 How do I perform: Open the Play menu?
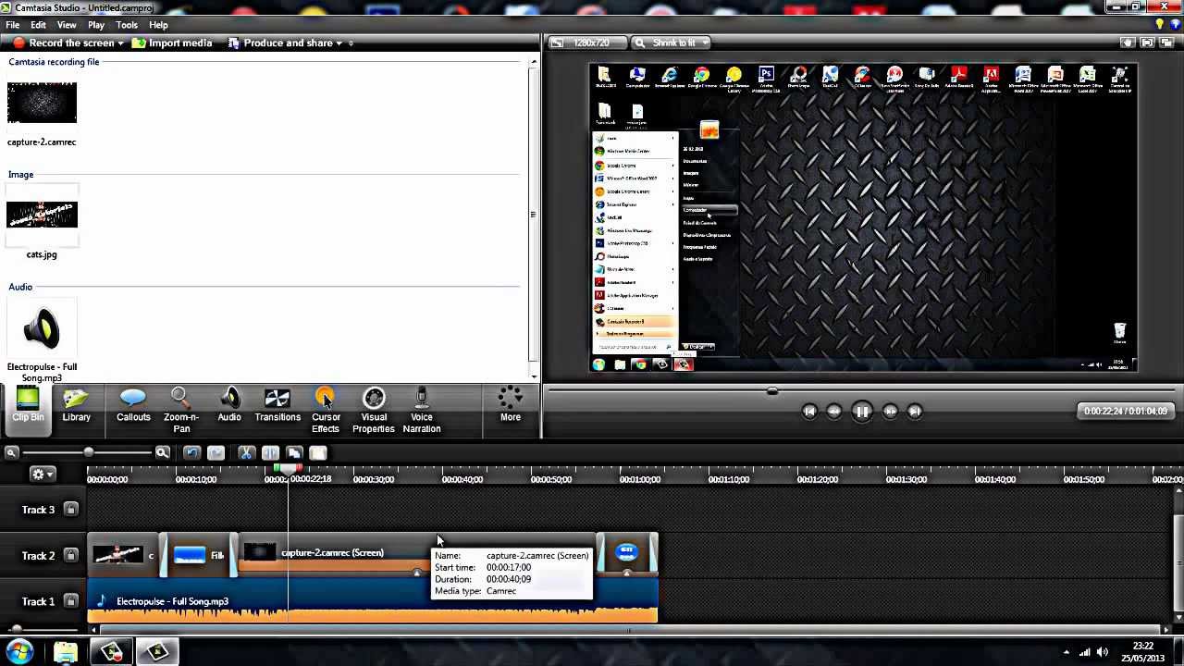point(96,25)
